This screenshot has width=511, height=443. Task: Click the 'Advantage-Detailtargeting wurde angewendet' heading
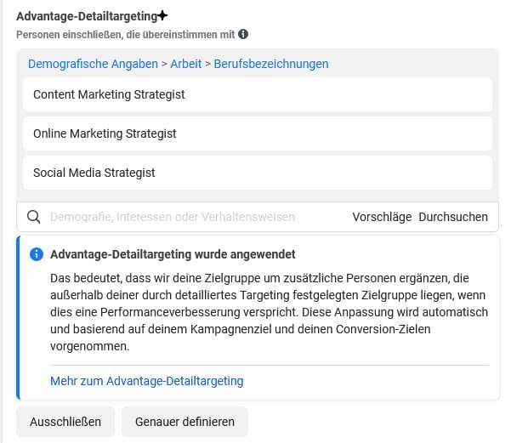pos(173,254)
